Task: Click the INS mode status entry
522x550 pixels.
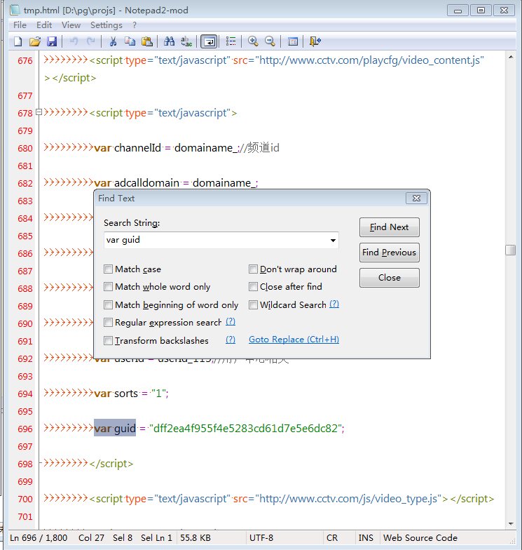Action: coord(366,537)
